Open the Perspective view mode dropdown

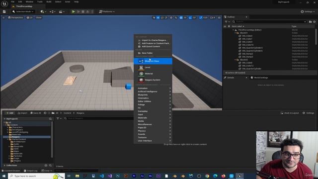15,18
